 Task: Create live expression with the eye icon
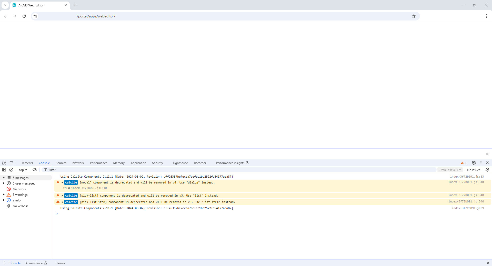(35, 170)
